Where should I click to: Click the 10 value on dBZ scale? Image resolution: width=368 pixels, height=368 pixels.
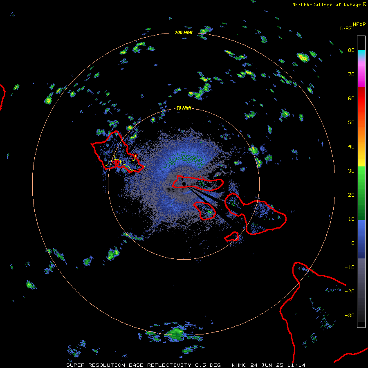(x=351, y=219)
